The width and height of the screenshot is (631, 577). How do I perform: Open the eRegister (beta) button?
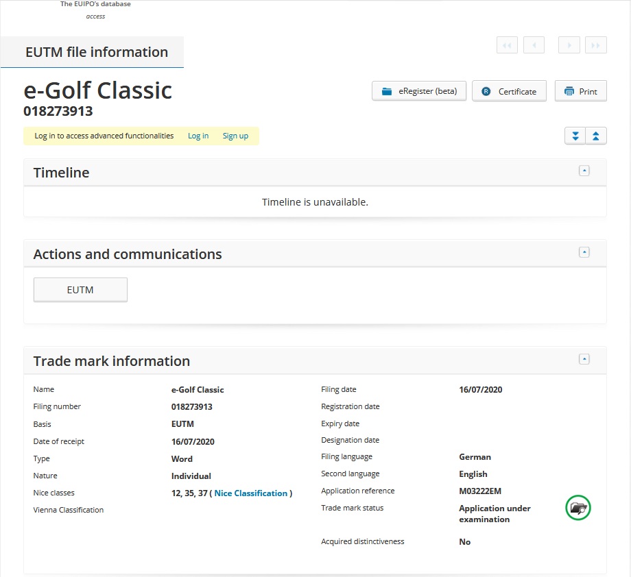pos(419,91)
